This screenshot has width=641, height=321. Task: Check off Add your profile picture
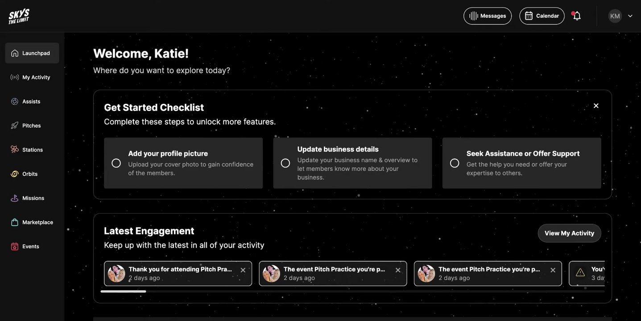[x=116, y=163]
